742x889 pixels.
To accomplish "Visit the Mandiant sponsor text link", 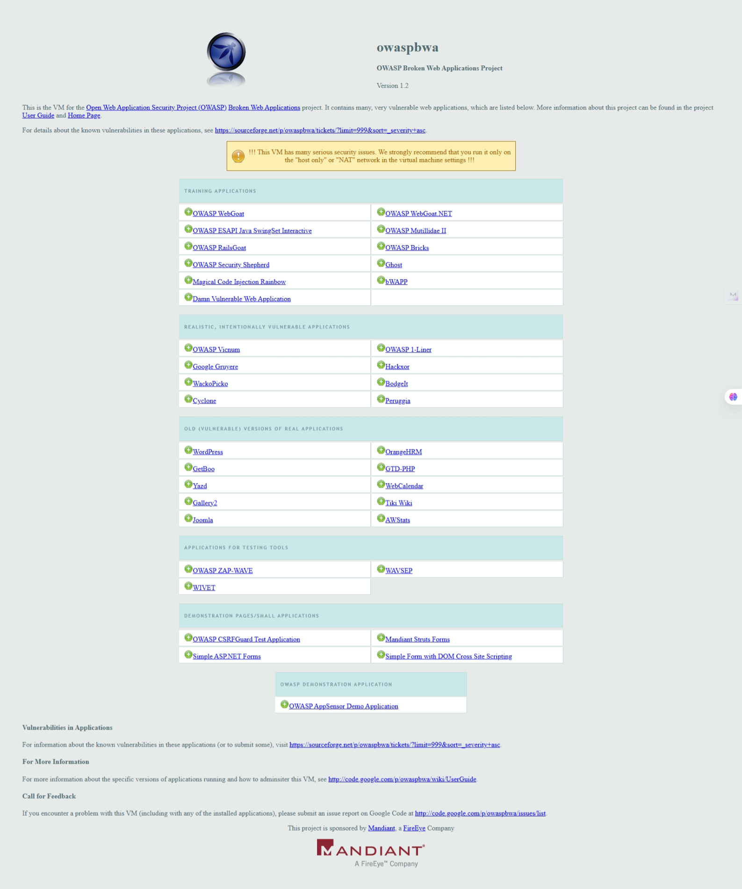I will pyautogui.click(x=382, y=828).
